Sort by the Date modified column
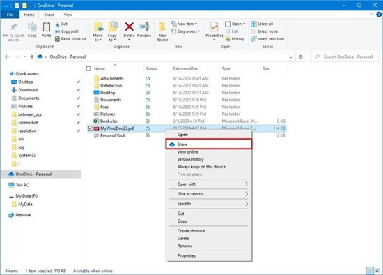This screenshot has width=383, height=275. (186, 68)
